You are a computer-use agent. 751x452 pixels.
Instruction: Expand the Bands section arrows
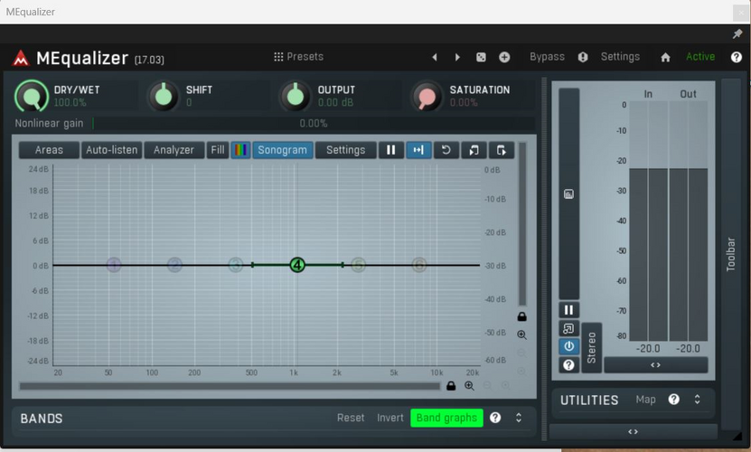[x=518, y=418]
